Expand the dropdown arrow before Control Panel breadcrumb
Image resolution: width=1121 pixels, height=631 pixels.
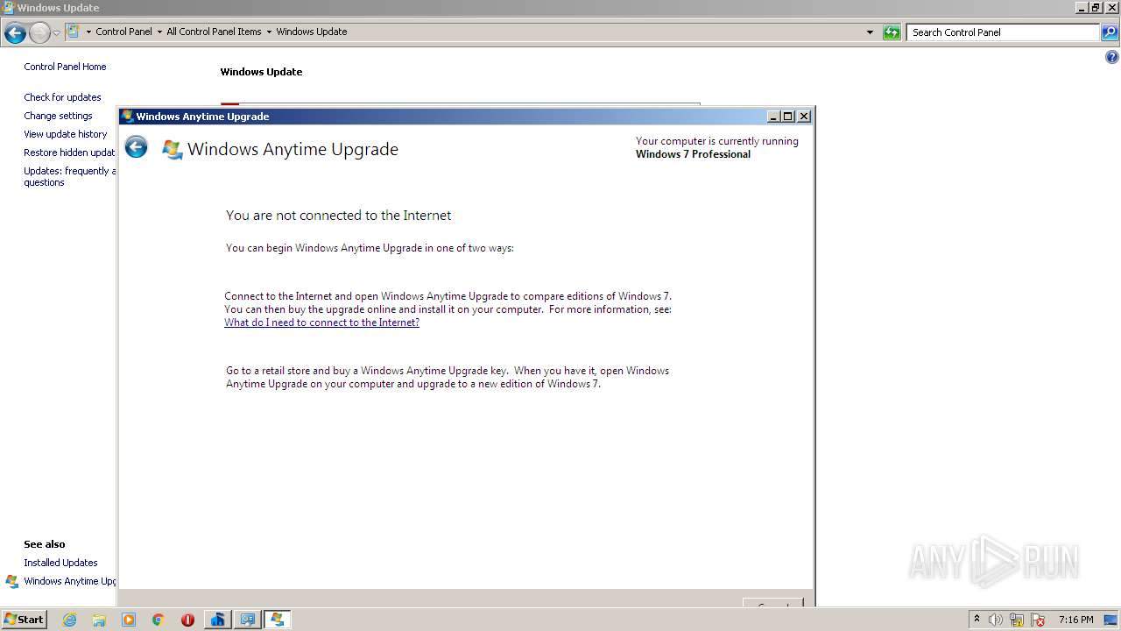(x=88, y=32)
